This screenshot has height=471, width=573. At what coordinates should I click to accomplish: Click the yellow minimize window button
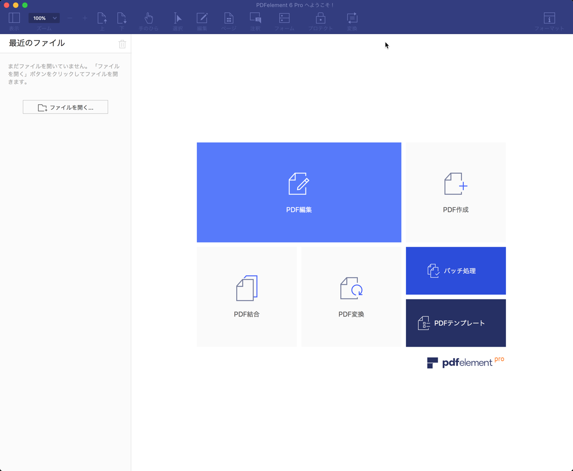tap(16, 5)
